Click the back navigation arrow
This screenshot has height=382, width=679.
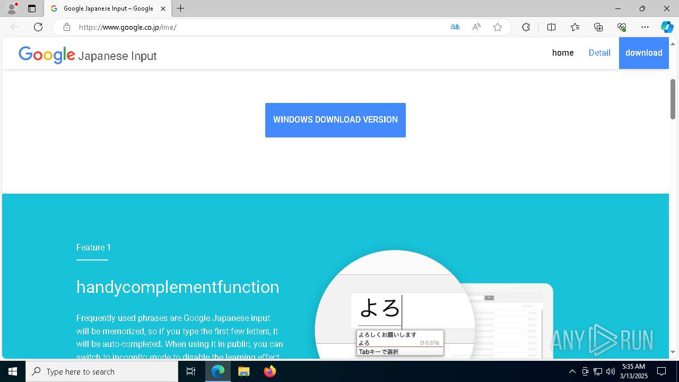pyautogui.click(x=15, y=27)
